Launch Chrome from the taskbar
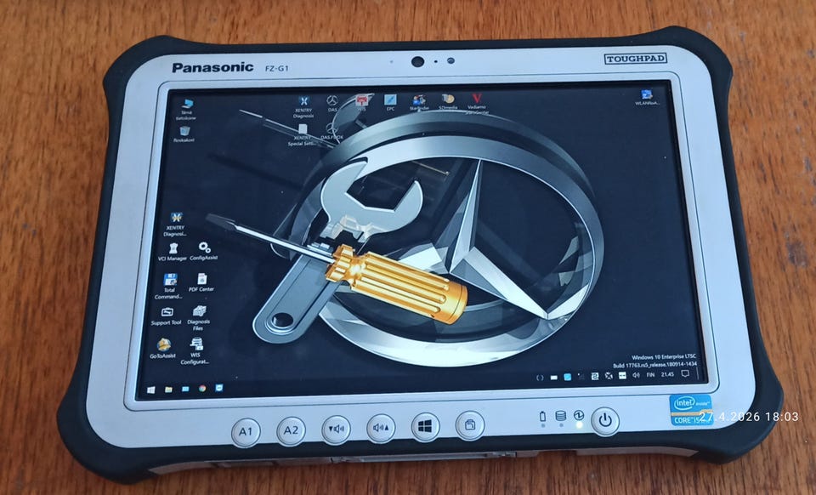Viewport: 816px width, 495px height. (x=202, y=389)
